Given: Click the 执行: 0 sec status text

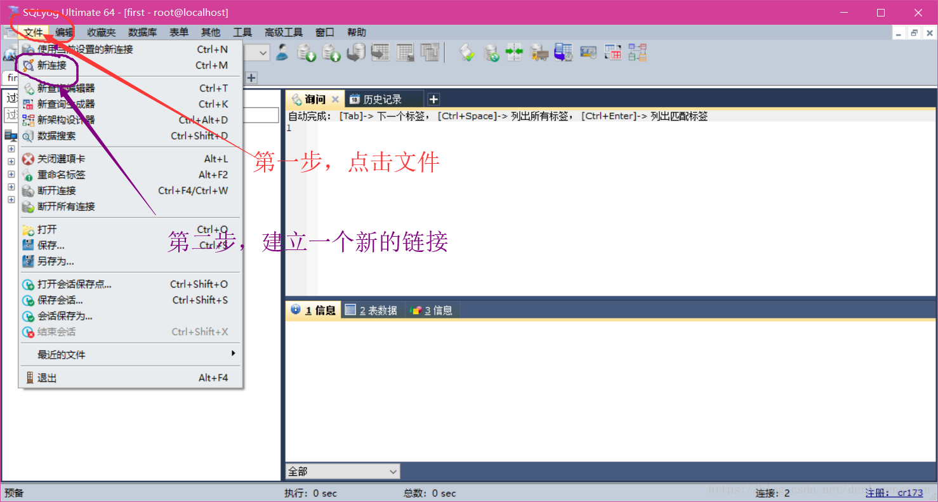Looking at the screenshot, I should click(x=311, y=493).
